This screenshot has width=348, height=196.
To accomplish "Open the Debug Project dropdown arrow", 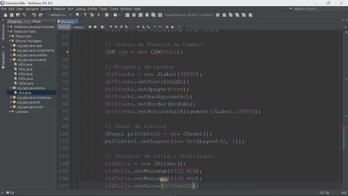I will (110, 15).
